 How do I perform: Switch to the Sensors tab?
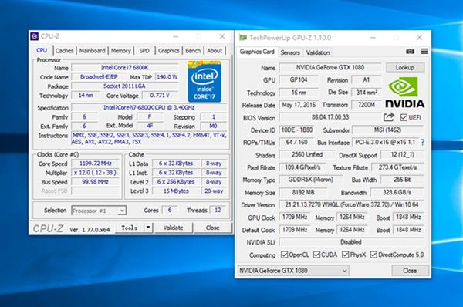point(290,52)
